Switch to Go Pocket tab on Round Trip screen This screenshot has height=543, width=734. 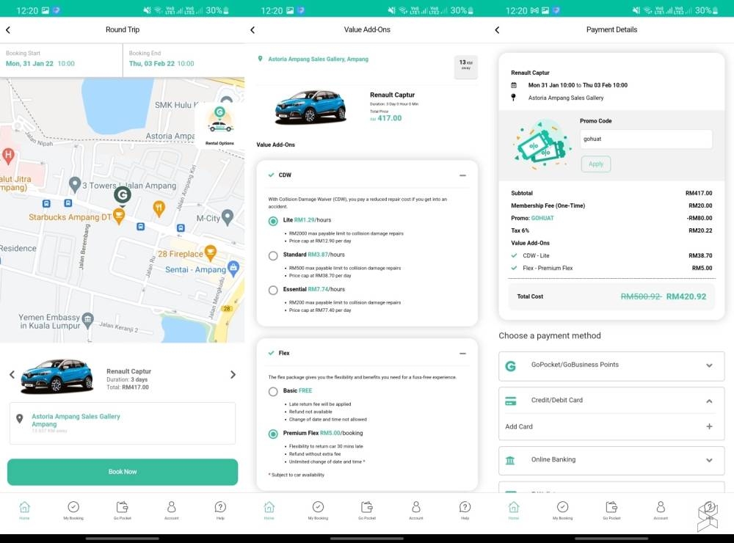point(122,510)
